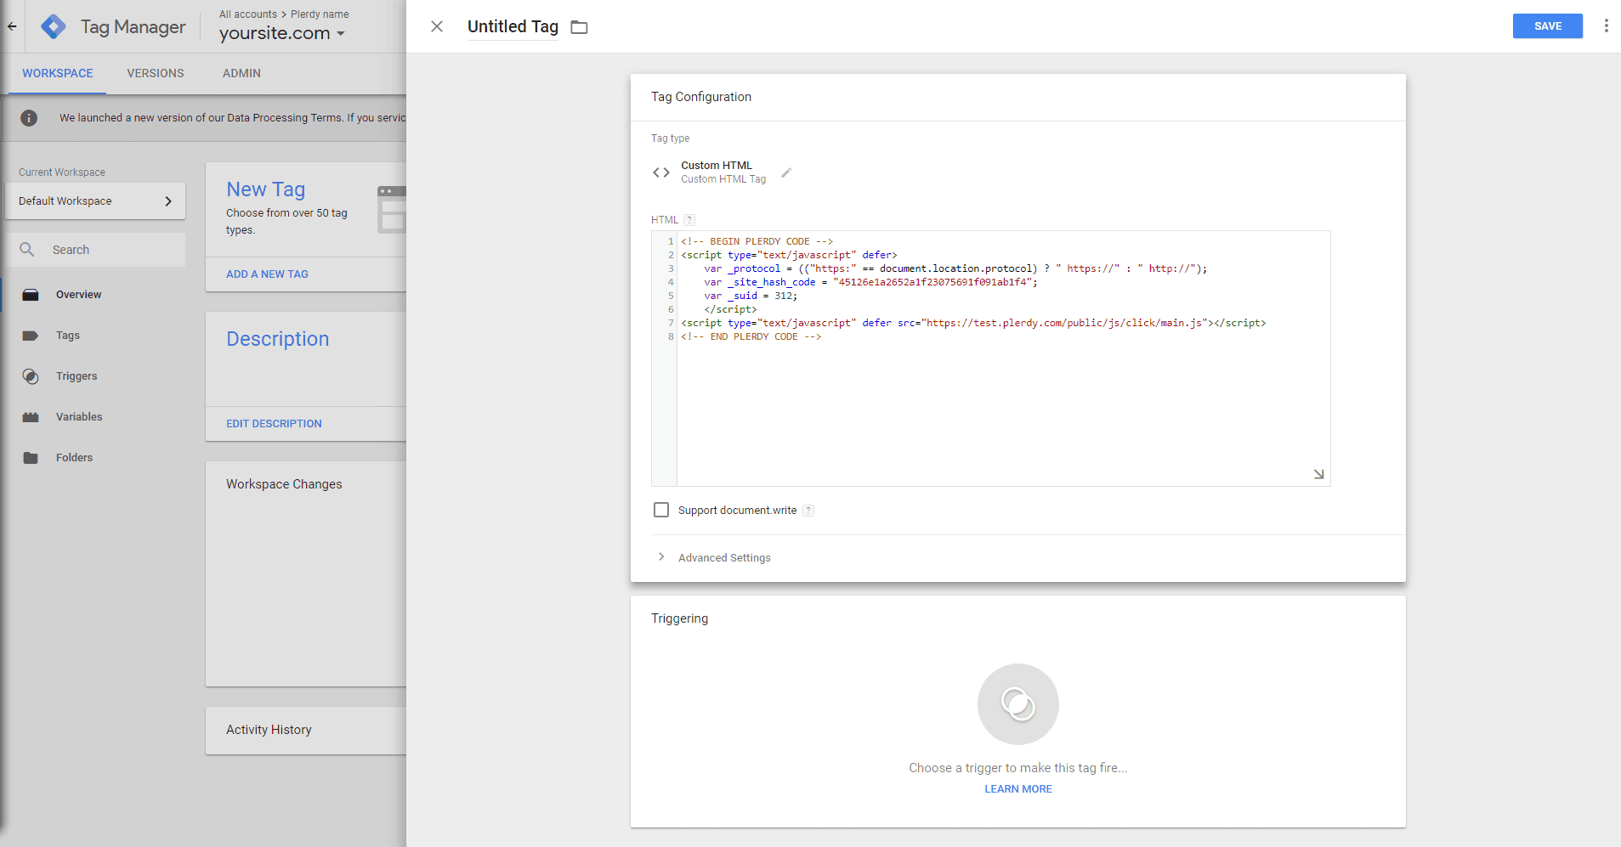Image resolution: width=1621 pixels, height=847 pixels.
Task: Select Tags in the sidebar
Action: coord(68,336)
